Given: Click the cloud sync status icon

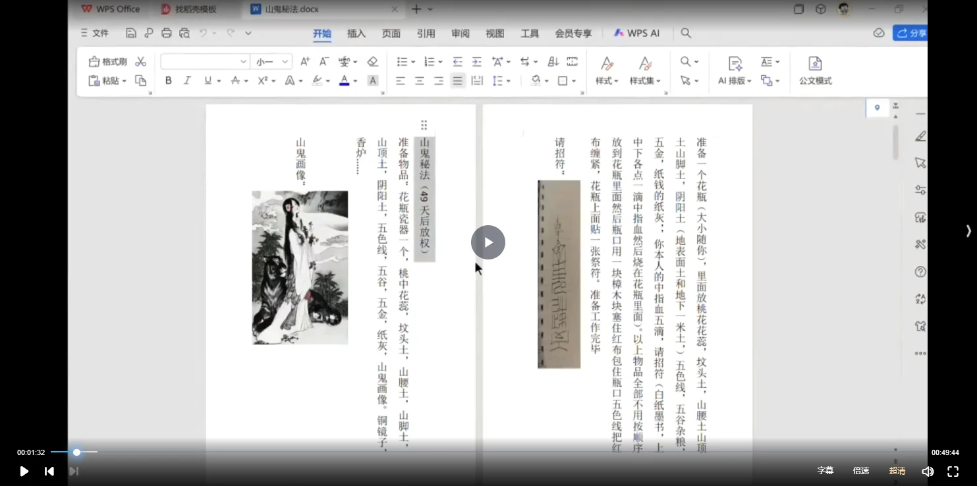Looking at the screenshot, I should click(879, 33).
